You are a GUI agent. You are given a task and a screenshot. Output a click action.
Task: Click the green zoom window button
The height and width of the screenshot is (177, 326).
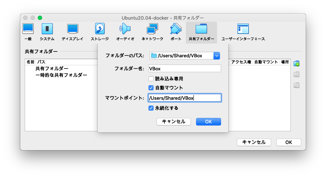(x=40, y=18)
